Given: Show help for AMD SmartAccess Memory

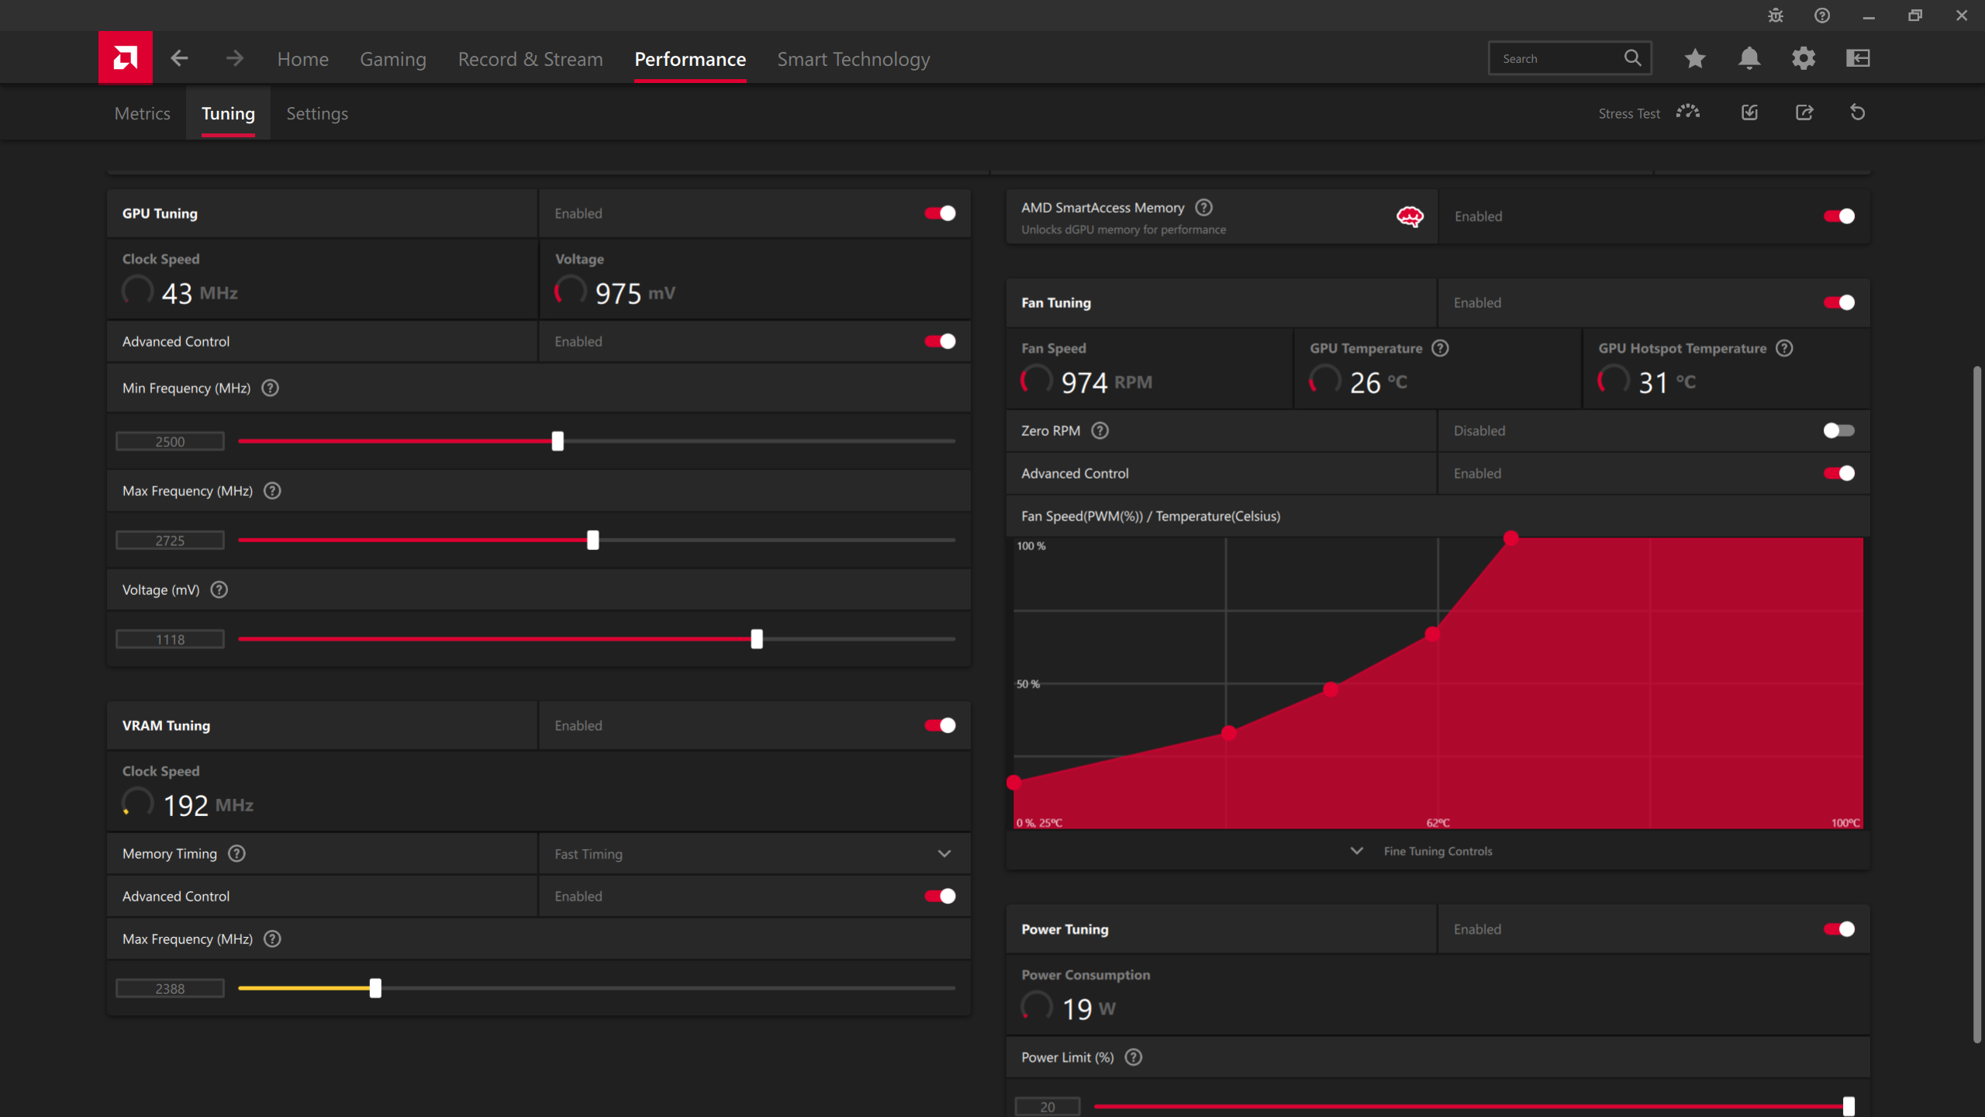Looking at the screenshot, I should coord(1203,207).
